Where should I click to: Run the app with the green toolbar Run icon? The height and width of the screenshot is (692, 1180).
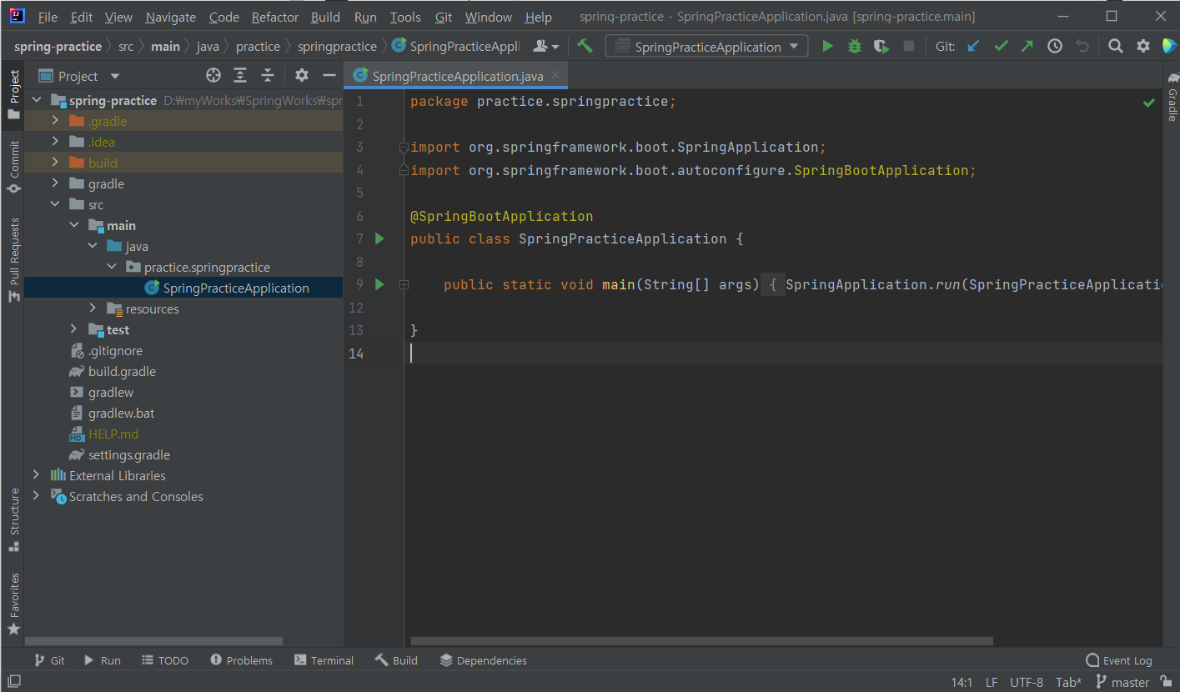click(827, 47)
